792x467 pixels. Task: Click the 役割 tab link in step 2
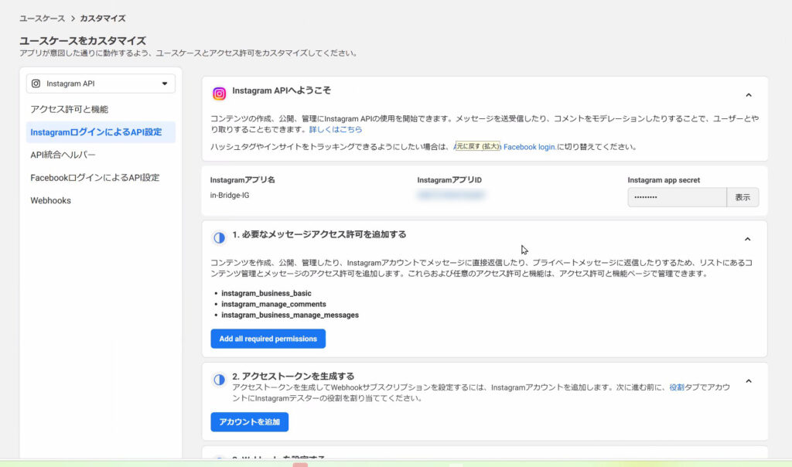pyautogui.click(x=676, y=387)
